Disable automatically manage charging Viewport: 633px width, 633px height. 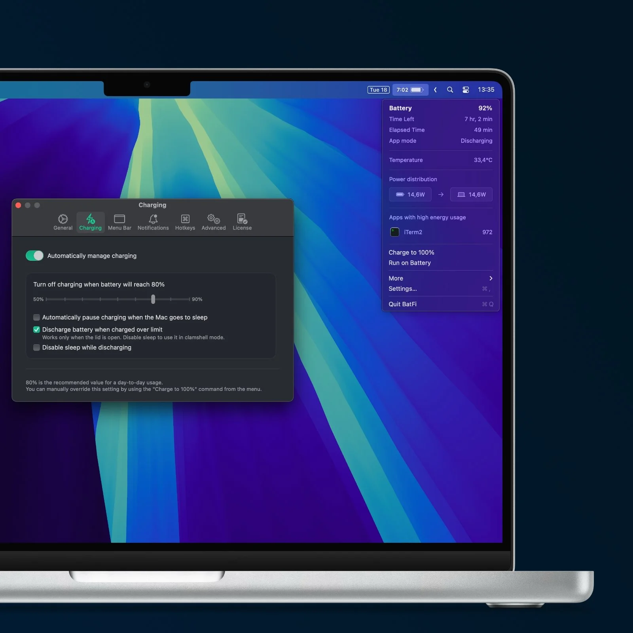(x=34, y=256)
